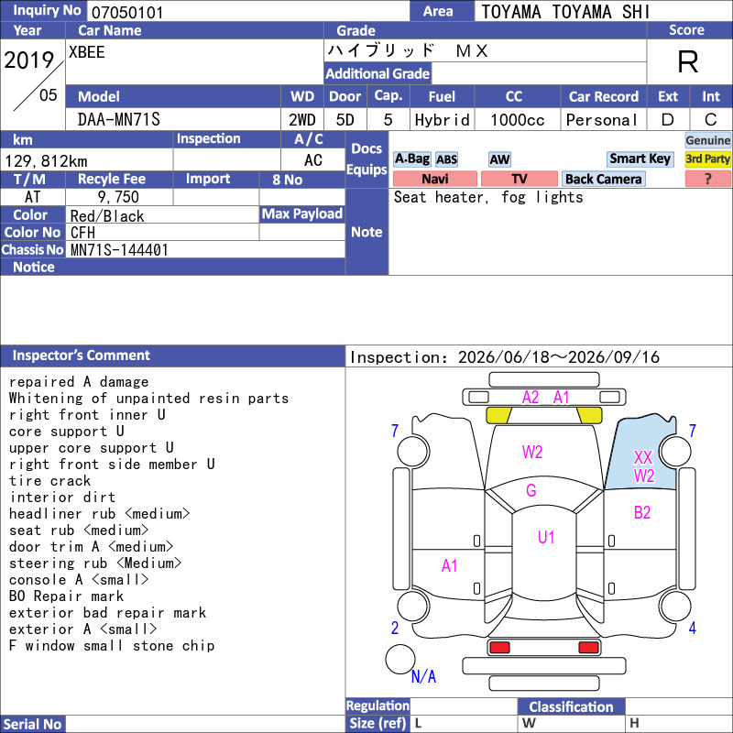Click the Japanese grade text ハイブリッド MX
Screen dimensions: 733x733
click(x=408, y=50)
